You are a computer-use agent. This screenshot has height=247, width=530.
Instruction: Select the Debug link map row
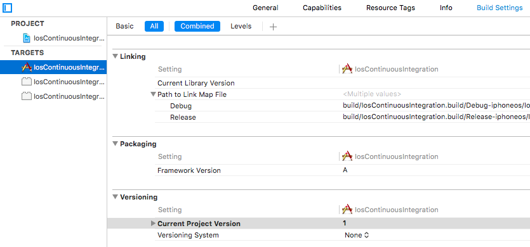pyautogui.click(x=342, y=106)
